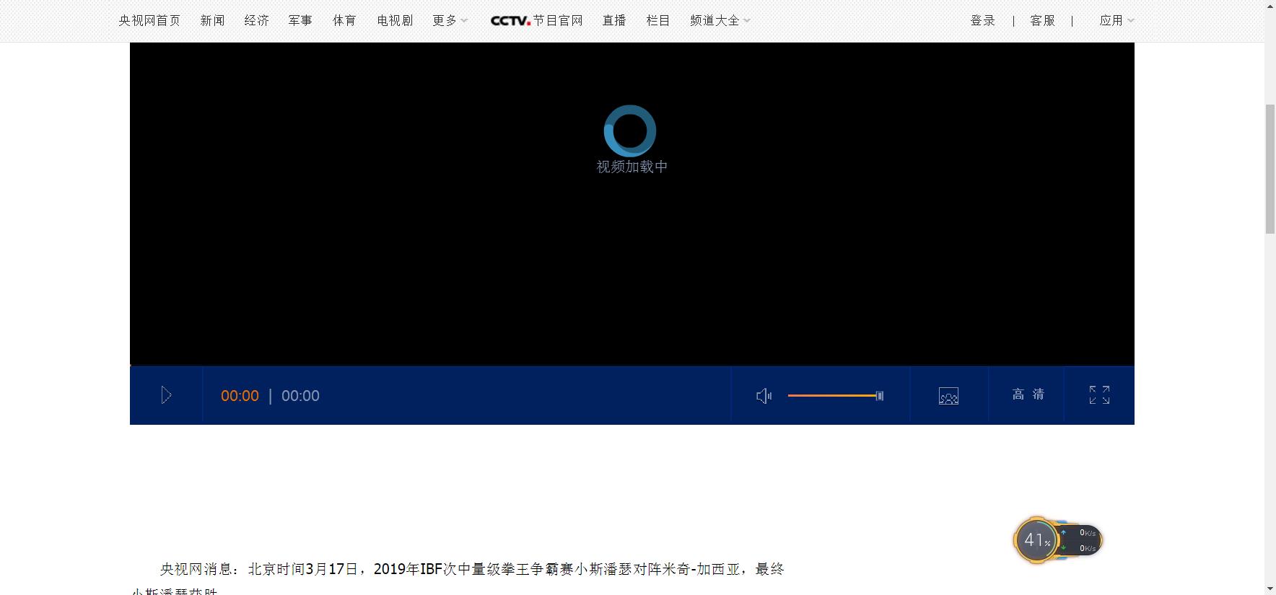Open the 栏目 page
The width and height of the screenshot is (1276, 595).
tap(658, 20)
